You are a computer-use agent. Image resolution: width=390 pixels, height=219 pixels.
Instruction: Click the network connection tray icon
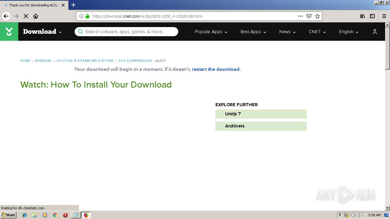pos(346,215)
